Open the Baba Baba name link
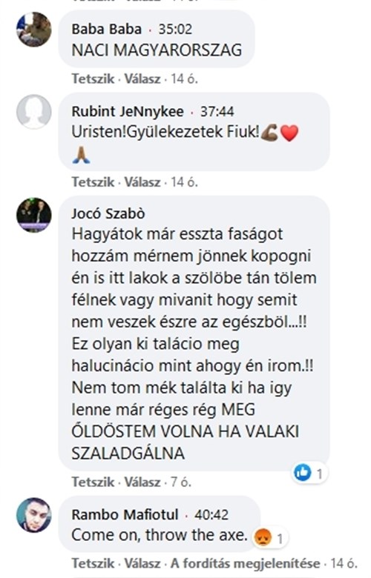Screen dimensions: 371x578 pyautogui.click(x=106, y=29)
